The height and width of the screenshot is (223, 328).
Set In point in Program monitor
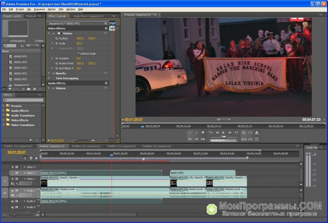click(190, 132)
